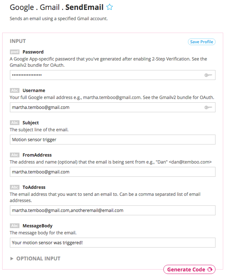Select the Subject input box
Viewport: 232px width, 278px height.
tap(112, 140)
